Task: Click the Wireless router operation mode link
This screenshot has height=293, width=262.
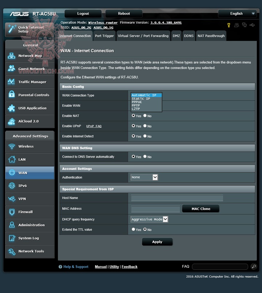Action: click(103, 23)
